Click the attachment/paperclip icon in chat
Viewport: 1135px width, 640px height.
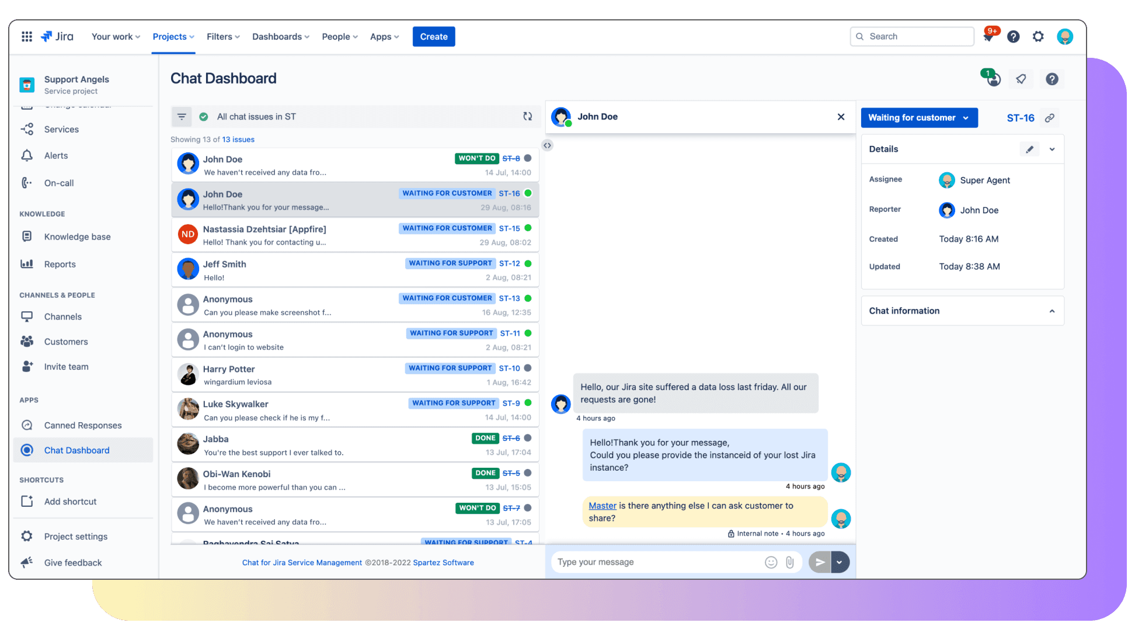790,562
